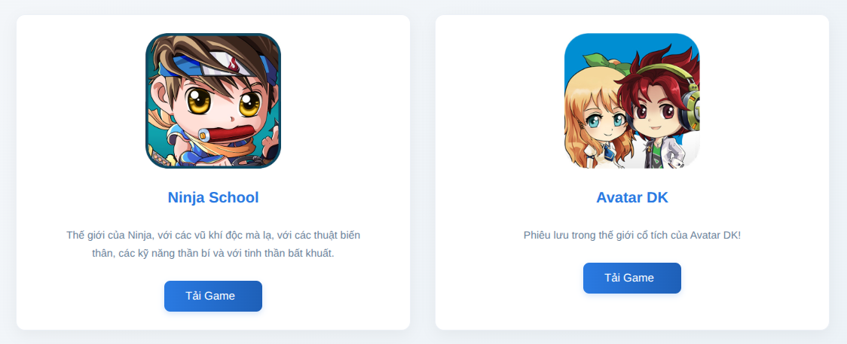This screenshot has width=847, height=344.
Task: Click the Avatar DK game icon
Action: pyautogui.click(x=632, y=101)
